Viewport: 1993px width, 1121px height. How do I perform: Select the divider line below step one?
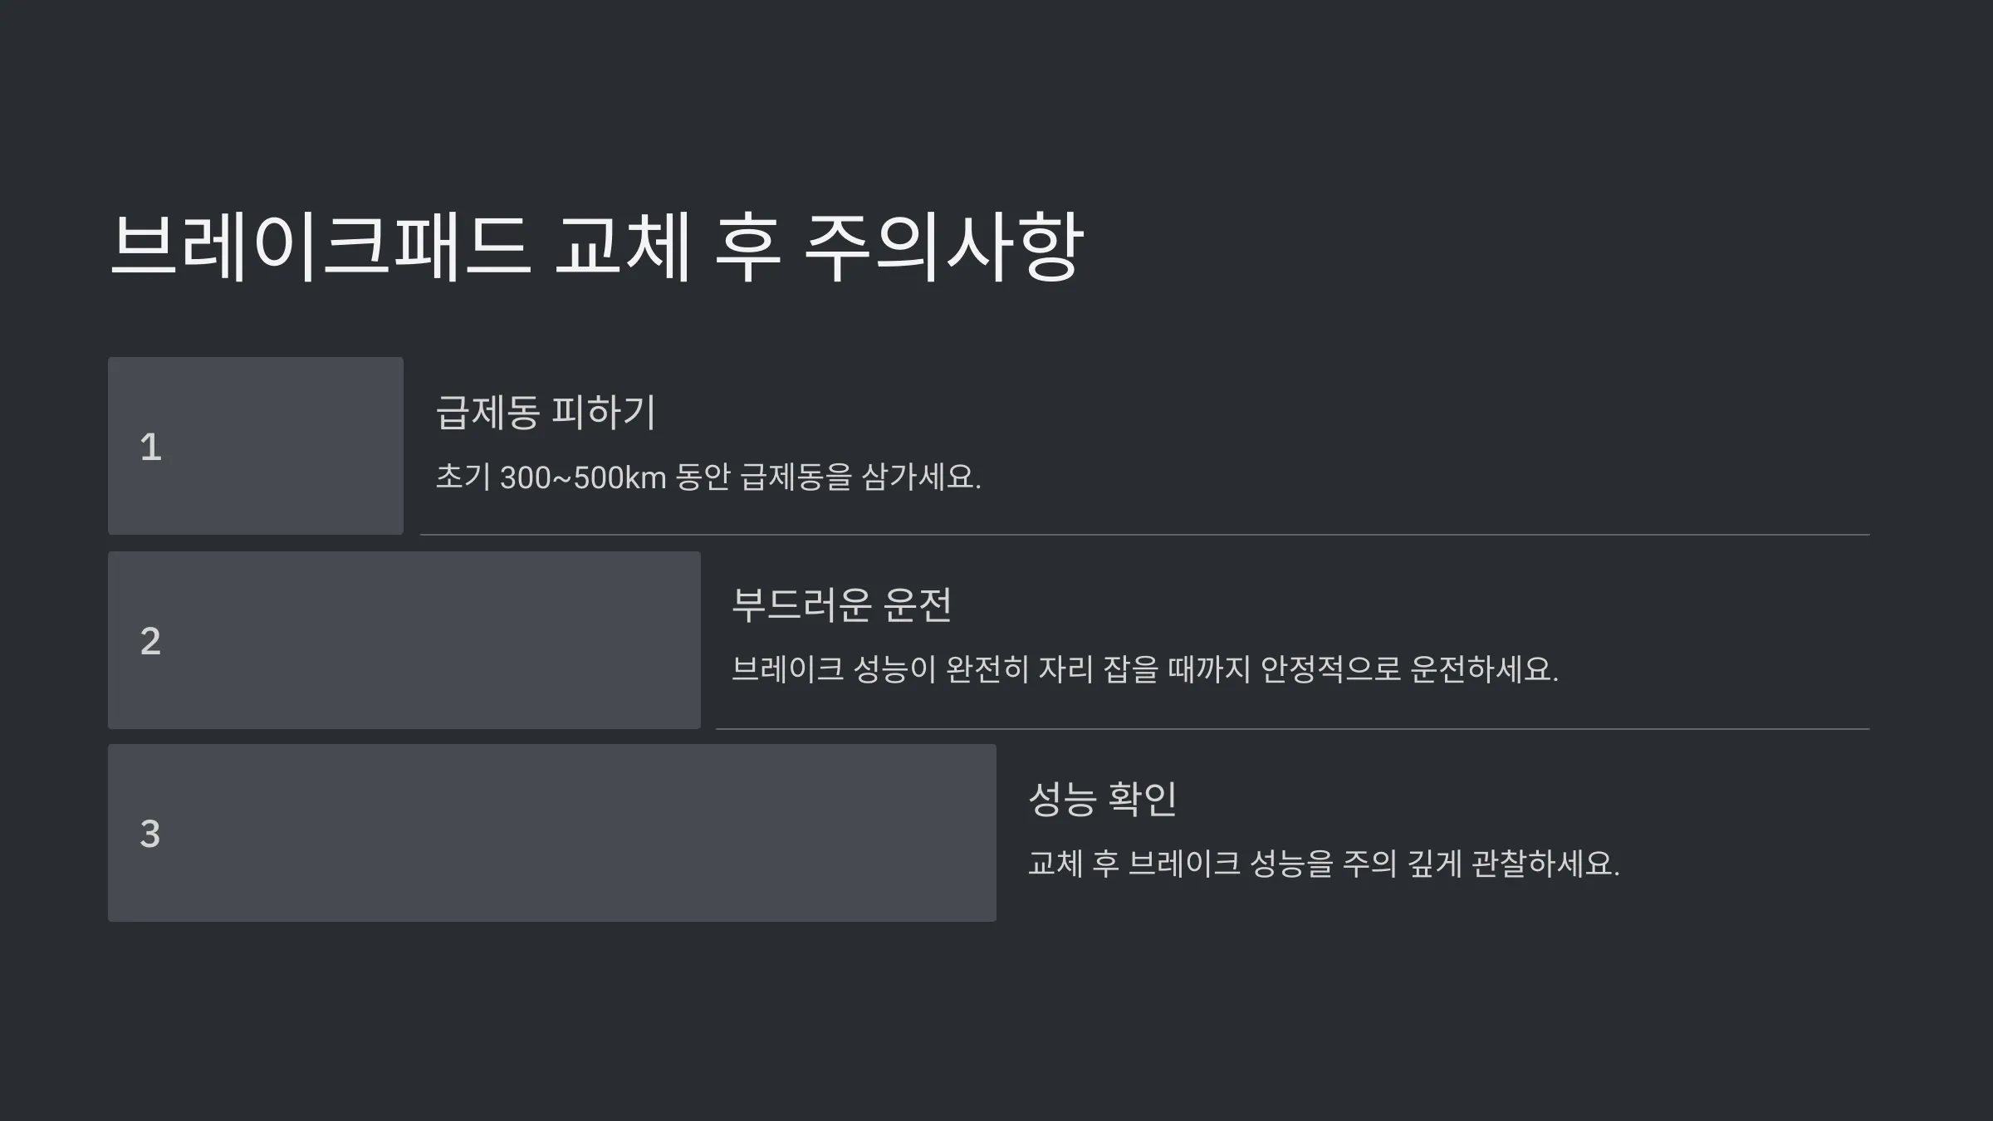[1145, 535]
